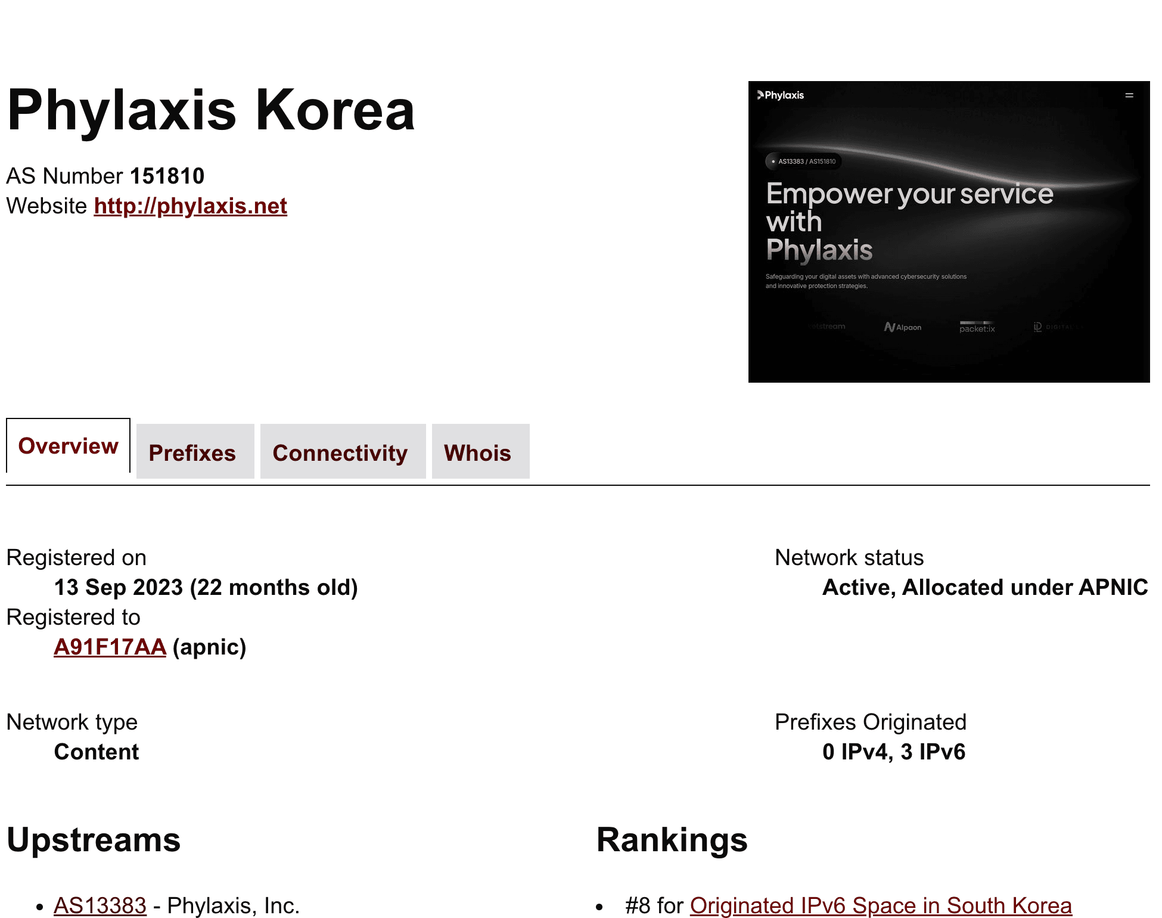Click the 0 IPv4, 3 IPv6 prefixes value
This screenshot has height=918, width=1162.
894,752
